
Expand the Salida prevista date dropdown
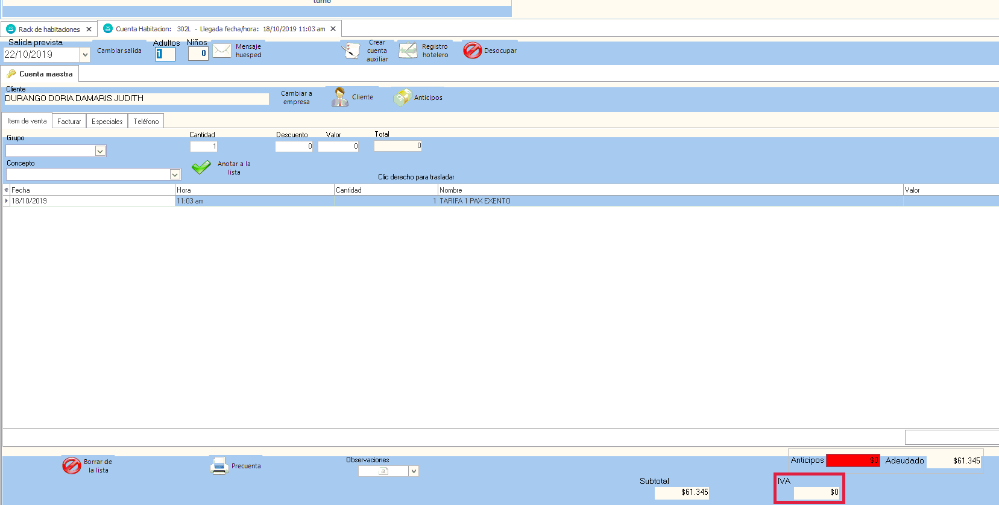click(85, 55)
